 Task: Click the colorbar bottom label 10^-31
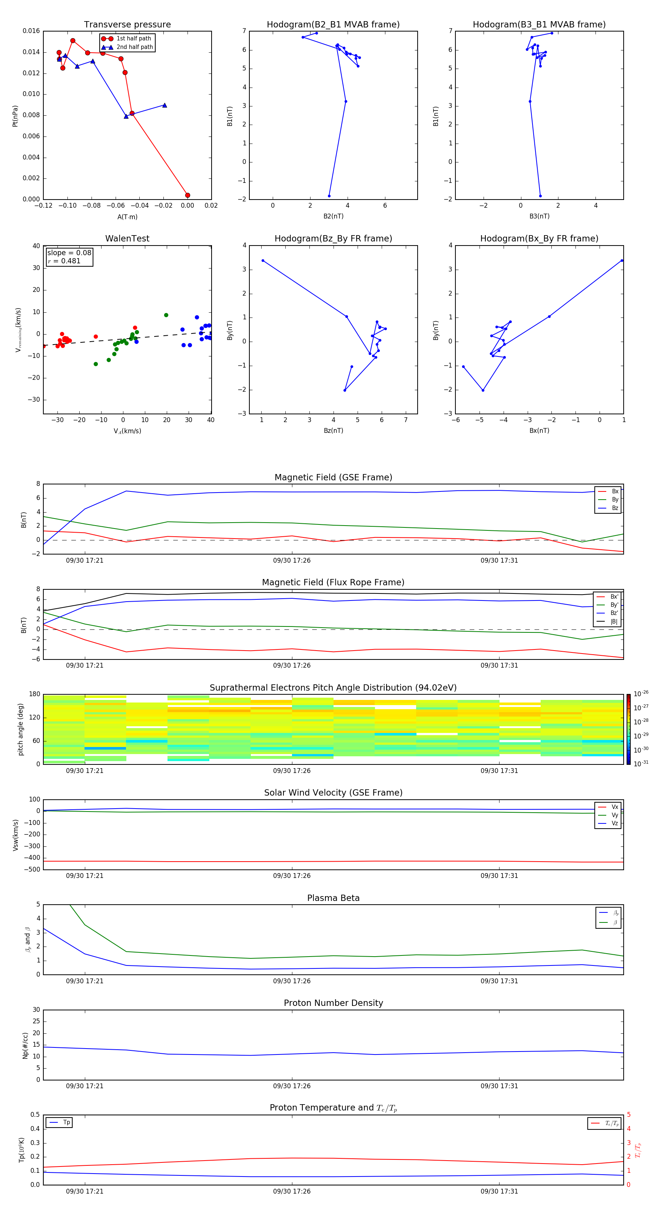641,764
